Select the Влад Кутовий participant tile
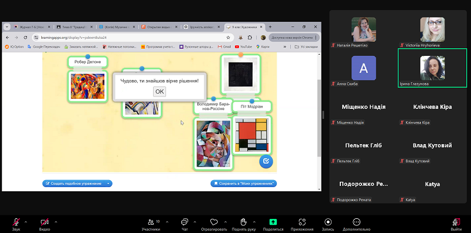The width and height of the screenshot is (471, 233). [x=432, y=145]
